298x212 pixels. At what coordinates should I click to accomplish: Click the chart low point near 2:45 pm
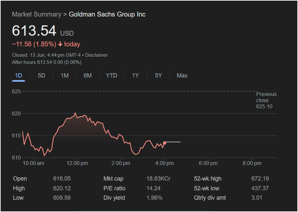click(x=136, y=154)
